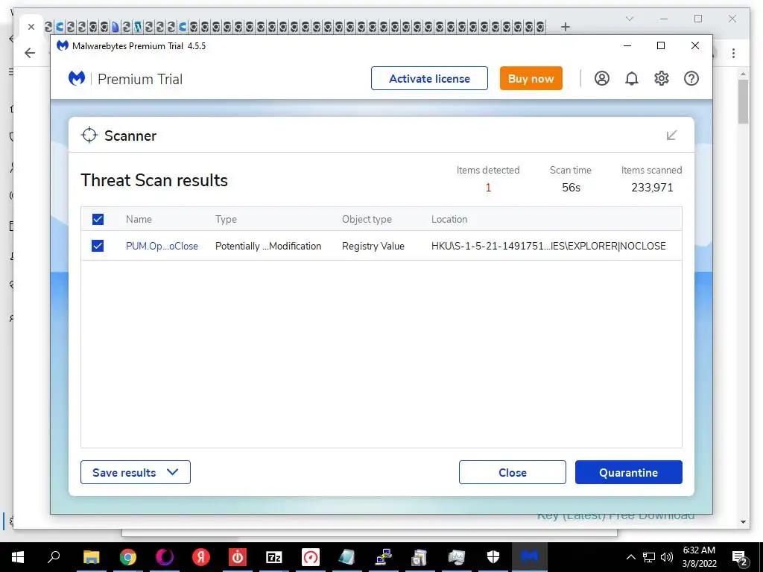Open the Opera-style purple browser icon in taskbar
The width and height of the screenshot is (763, 572).
165,557
